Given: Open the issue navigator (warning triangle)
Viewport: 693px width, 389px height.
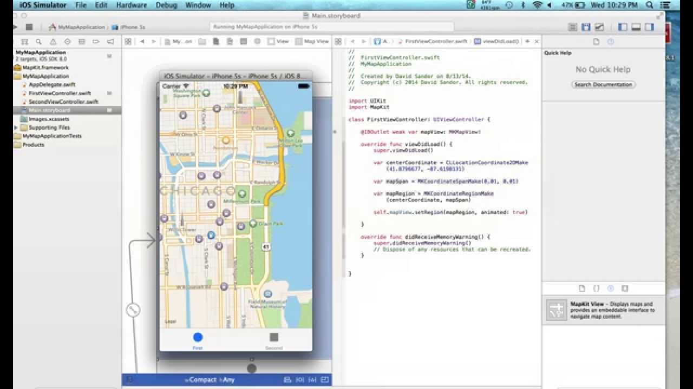Looking at the screenshot, I should click(x=53, y=42).
